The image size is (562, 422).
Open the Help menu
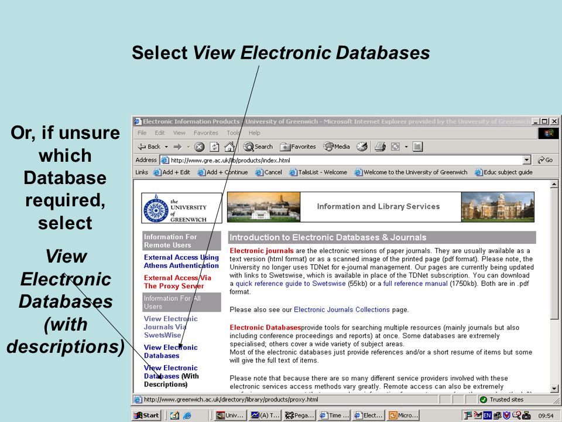pyautogui.click(x=255, y=133)
